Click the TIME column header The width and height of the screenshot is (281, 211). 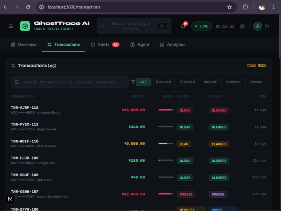[262, 96]
